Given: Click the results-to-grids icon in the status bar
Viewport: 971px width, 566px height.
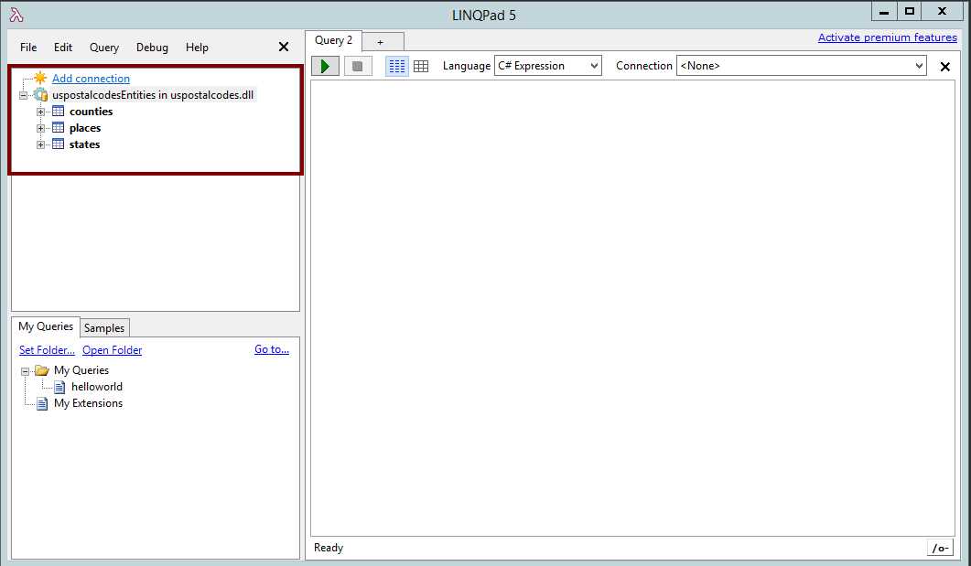Looking at the screenshot, I should 941,547.
